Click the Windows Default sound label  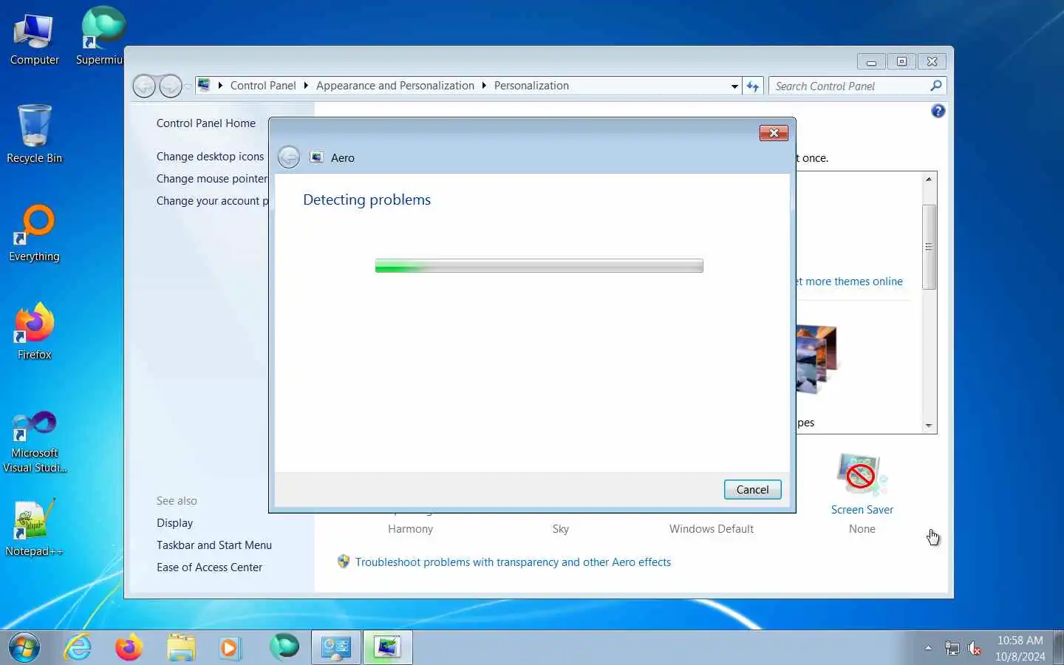point(711,529)
